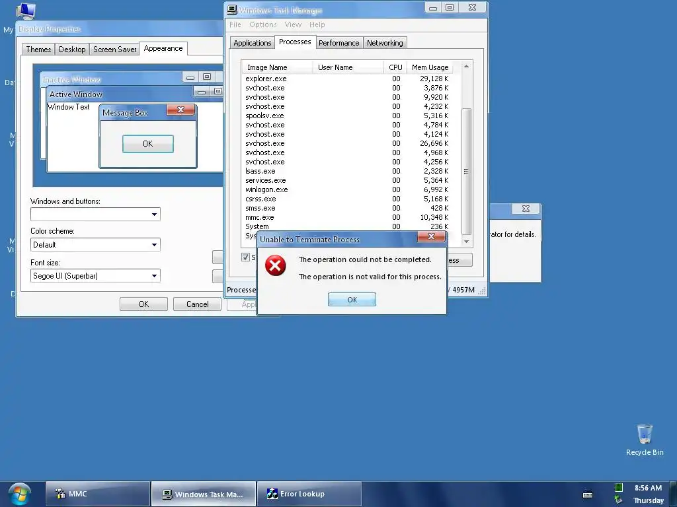Maximize the Windows Task Manager window
The width and height of the screenshot is (677, 507).
(x=450, y=7)
